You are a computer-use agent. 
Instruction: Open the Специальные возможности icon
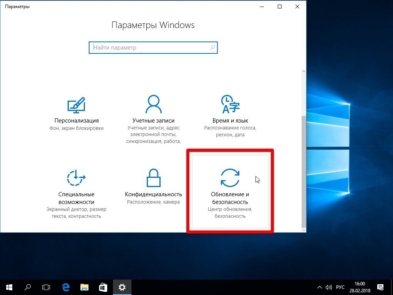[x=76, y=178]
